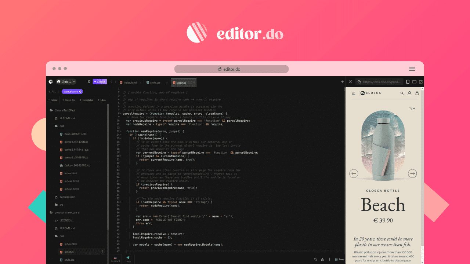Click the copy icon beside the preview URL
This screenshot has width=470, height=264.
point(359,82)
